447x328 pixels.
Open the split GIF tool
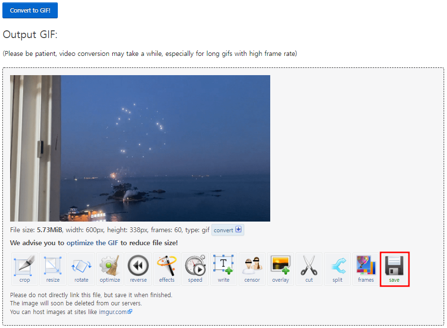click(x=337, y=269)
